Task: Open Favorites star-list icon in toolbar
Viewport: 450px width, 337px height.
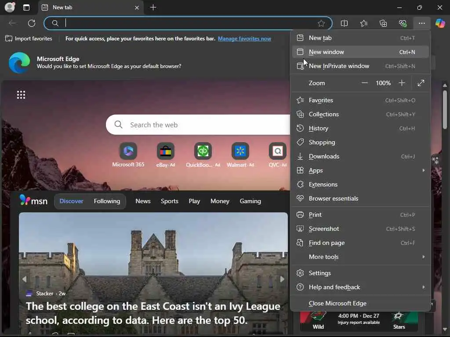Action: click(364, 23)
